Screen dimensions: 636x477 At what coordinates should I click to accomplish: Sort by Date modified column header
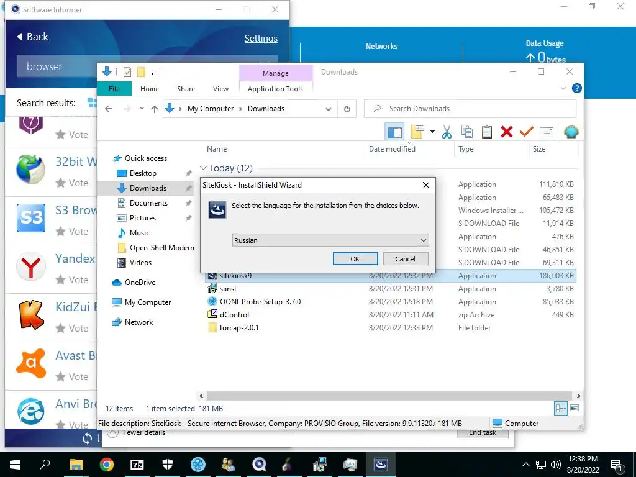392,149
